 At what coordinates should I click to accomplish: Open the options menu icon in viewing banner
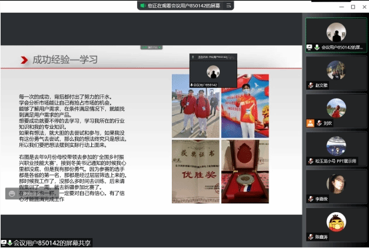(x=228, y=5)
